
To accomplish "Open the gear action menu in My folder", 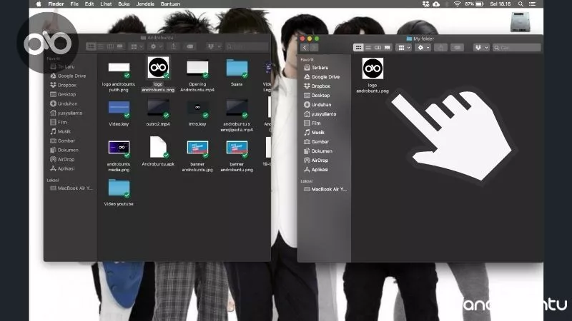I will [423, 48].
